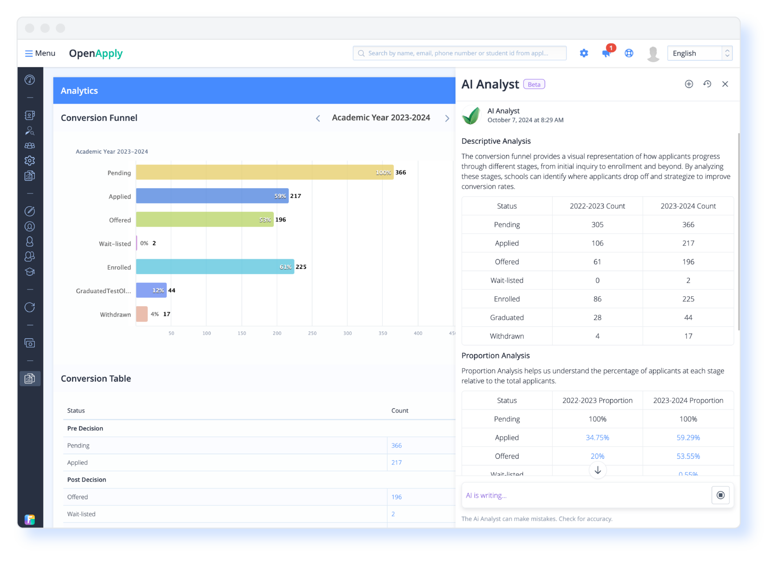Start a new AI Analyst chat
The image size is (784, 572).
pyautogui.click(x=689, y=84)
